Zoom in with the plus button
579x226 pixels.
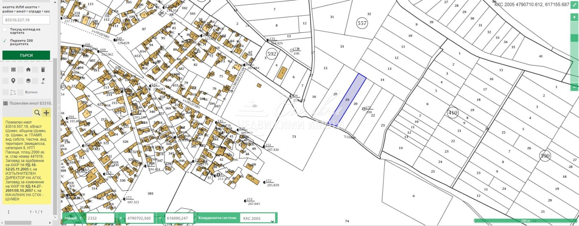[x=574, y=17]
